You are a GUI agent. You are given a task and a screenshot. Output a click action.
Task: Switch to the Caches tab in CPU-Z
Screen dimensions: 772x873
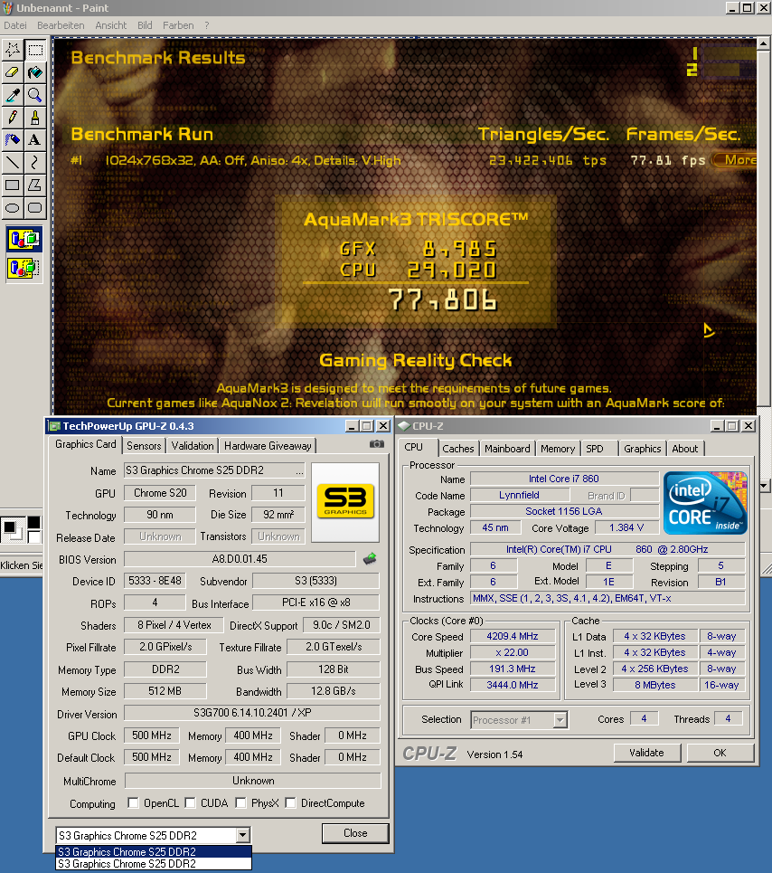tap(458, 449)
